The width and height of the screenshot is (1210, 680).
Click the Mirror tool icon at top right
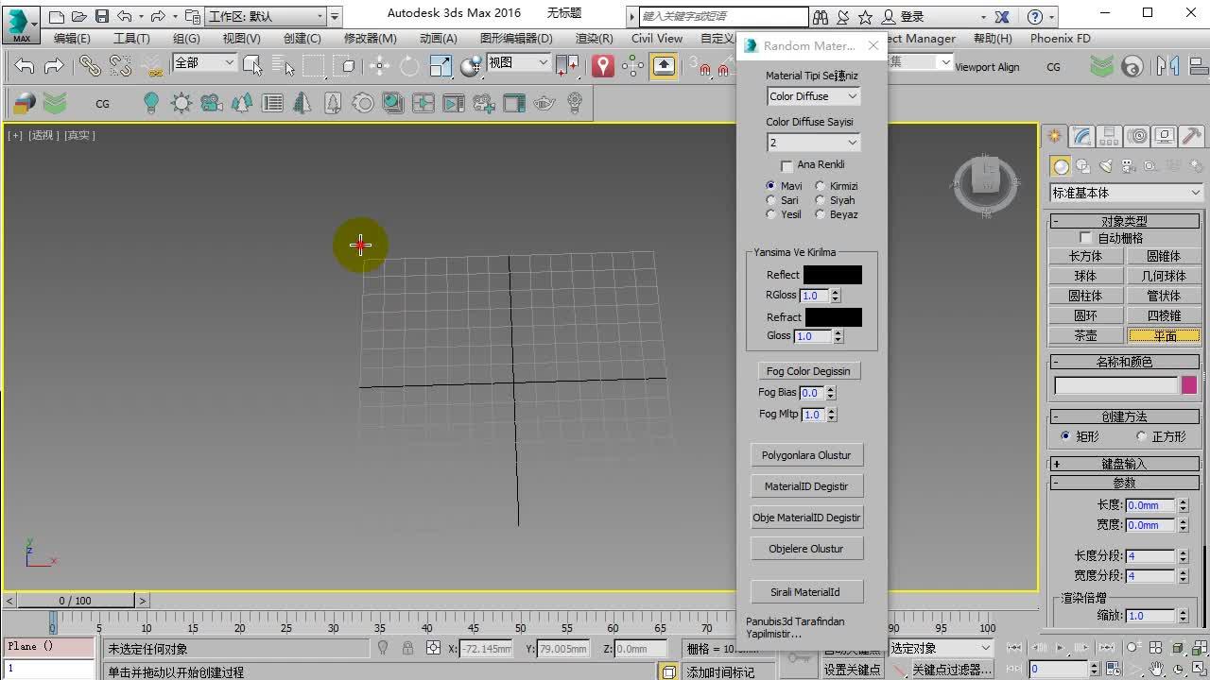pyautogui.click(x=1167, y=66)
